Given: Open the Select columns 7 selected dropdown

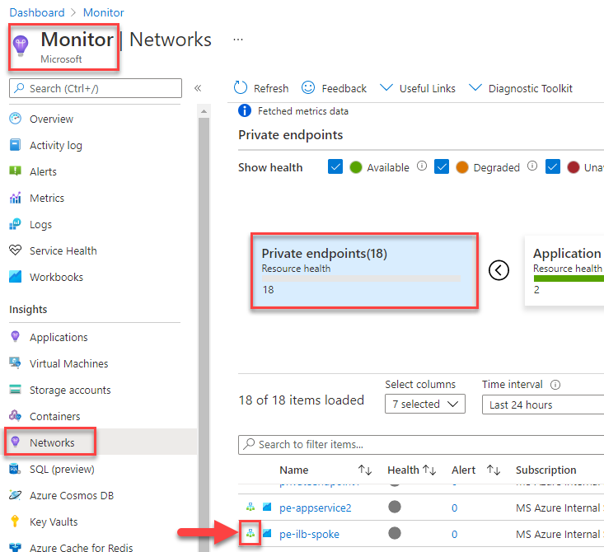Looking at the screenshot, I should click(x=425, y=404).
